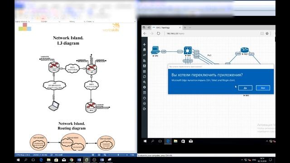Click the SW1 switch node in topology
The image size is (290, 163).
click(188, 50)
